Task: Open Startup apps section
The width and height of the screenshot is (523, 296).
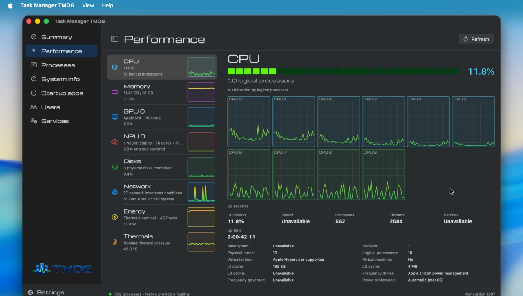Action: point(61,93)
